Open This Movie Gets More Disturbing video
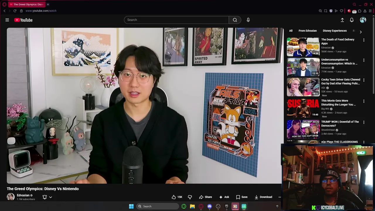 point(338,103)
